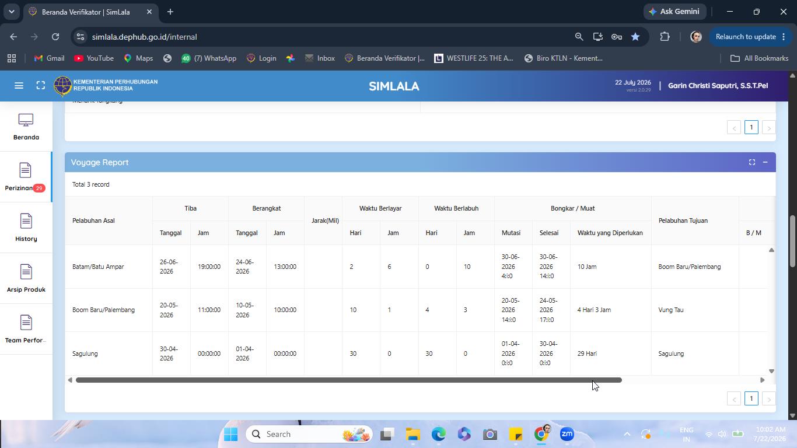
Task: Open Beranda in the sidebar
Action: pos(26,127)
